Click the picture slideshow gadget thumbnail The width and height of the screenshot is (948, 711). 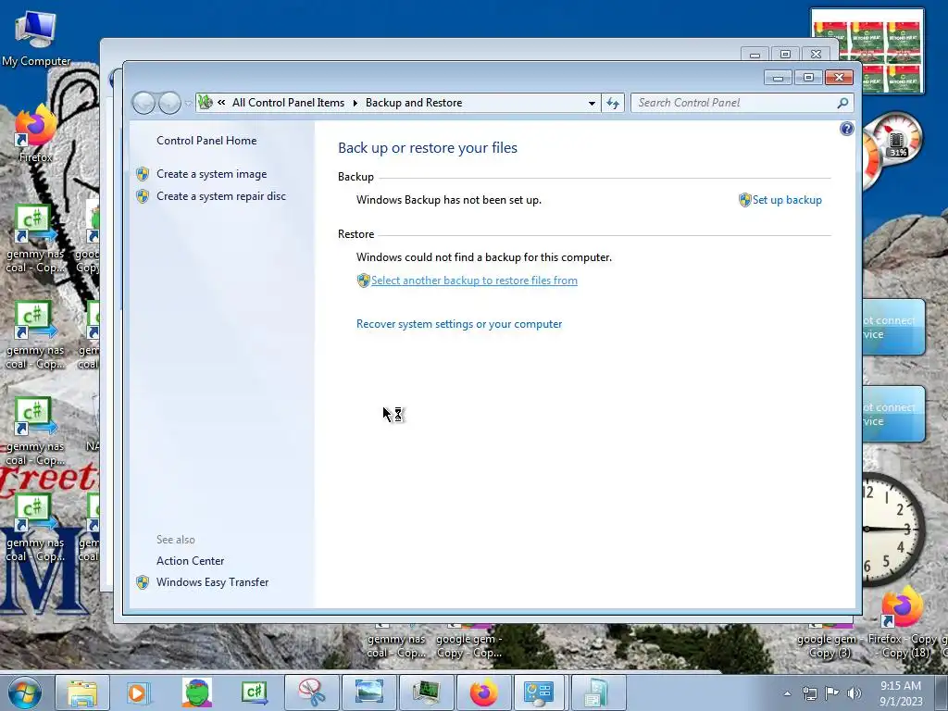tap(867, 51)
